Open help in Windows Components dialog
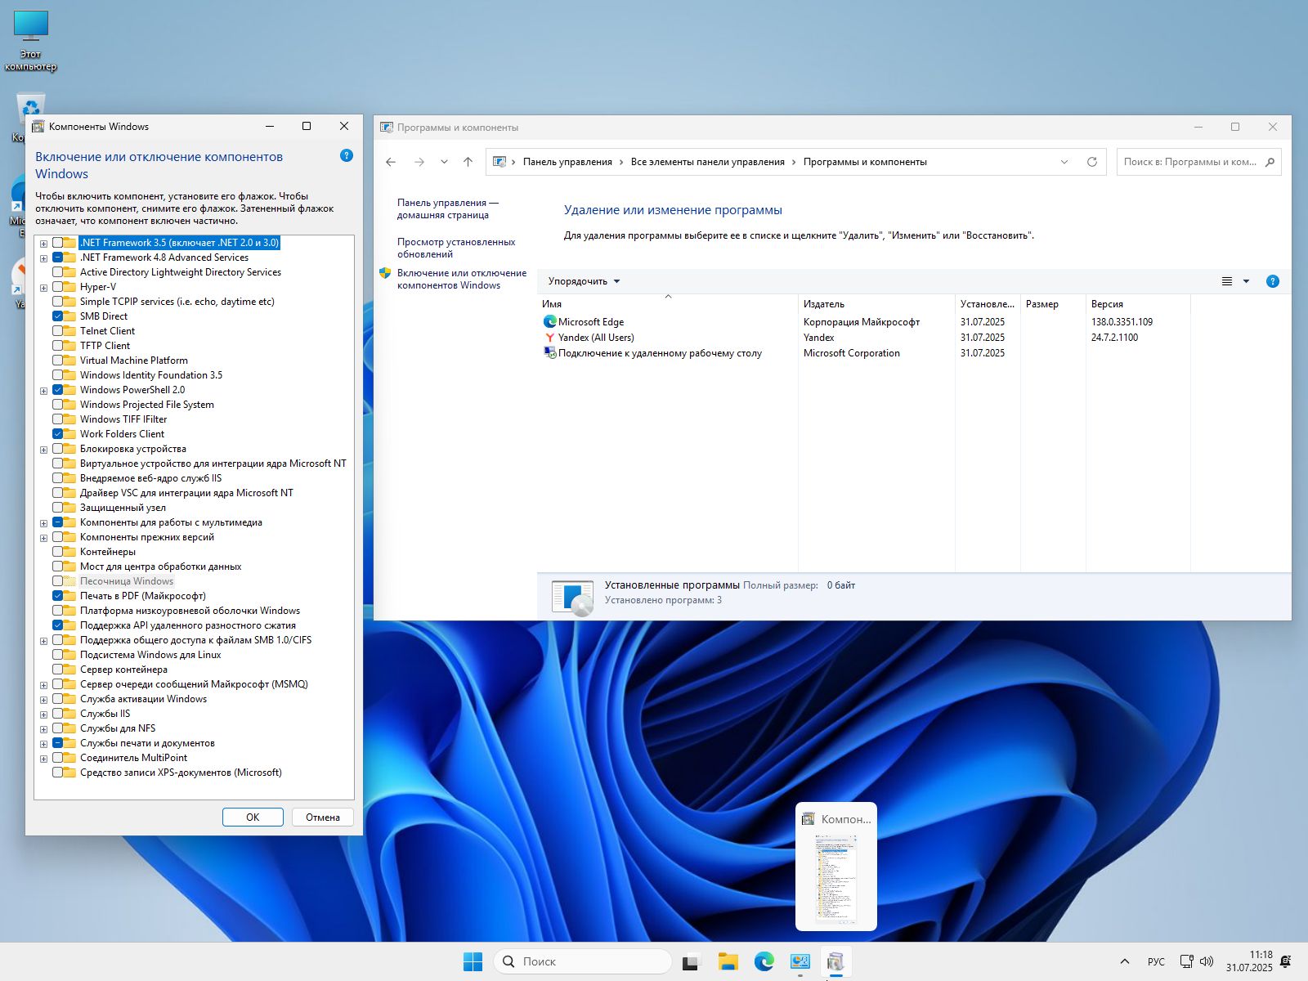This screenshot has height=981, width=1308. (x=347, y=155)
